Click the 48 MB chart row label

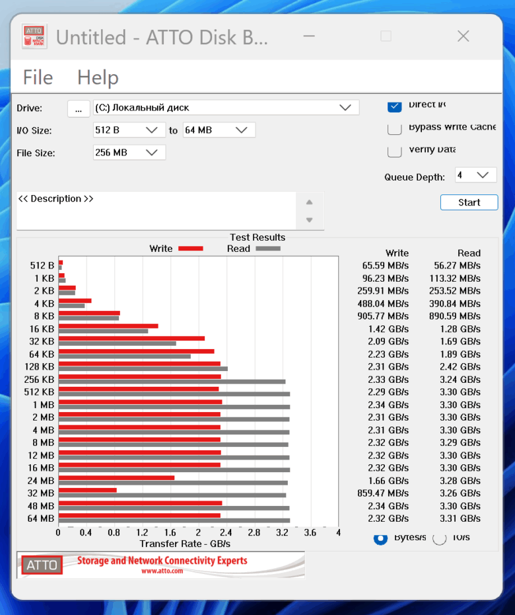coord(41,506)
